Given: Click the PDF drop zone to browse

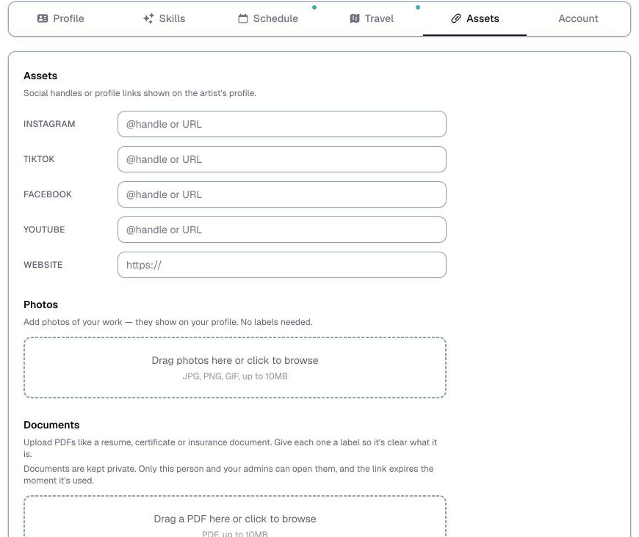Looking at the screenshot, I should tap(235, 516).
